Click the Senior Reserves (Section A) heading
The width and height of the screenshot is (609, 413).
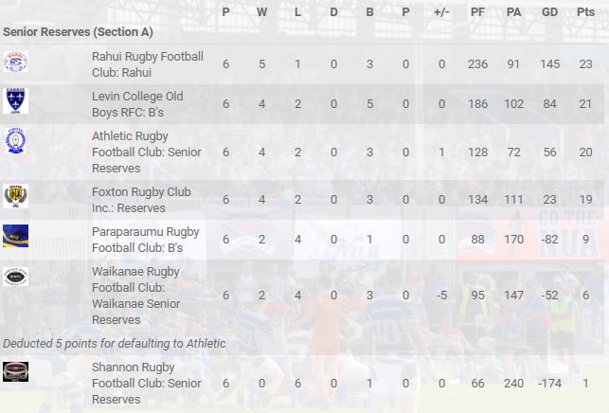(x=78, y=32)
